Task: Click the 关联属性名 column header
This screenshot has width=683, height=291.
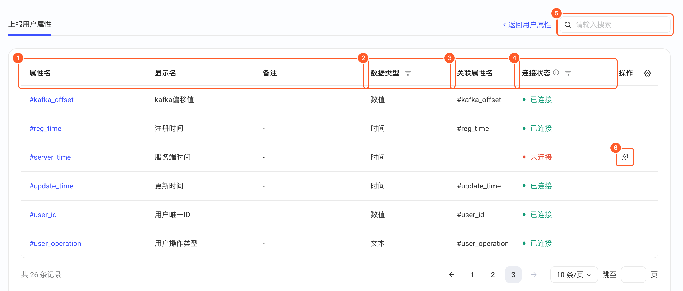Action: click(x=475, y=73)
